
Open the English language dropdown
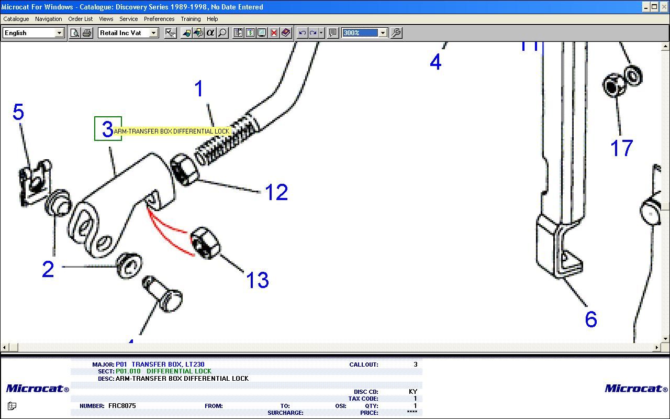point(59,33)
